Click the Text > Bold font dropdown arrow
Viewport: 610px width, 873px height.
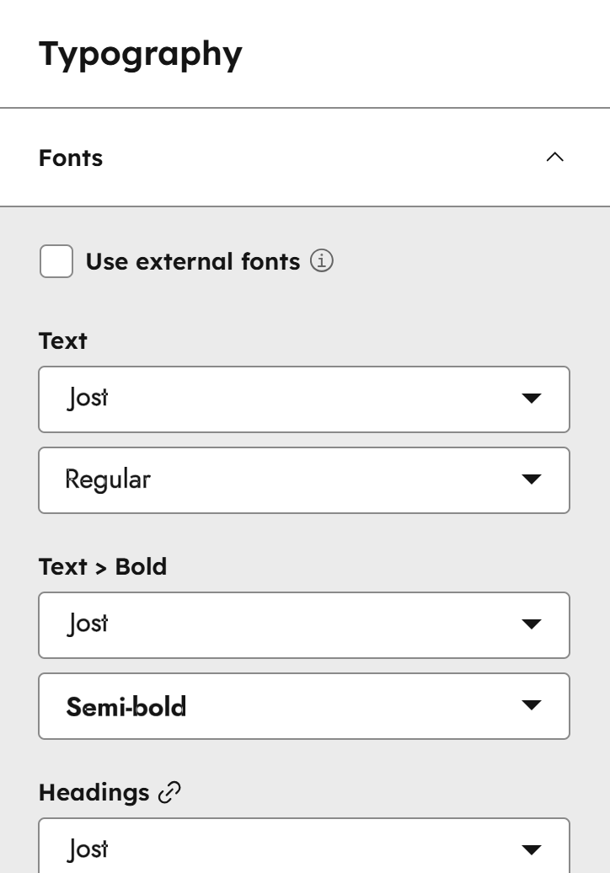[532, 625]
